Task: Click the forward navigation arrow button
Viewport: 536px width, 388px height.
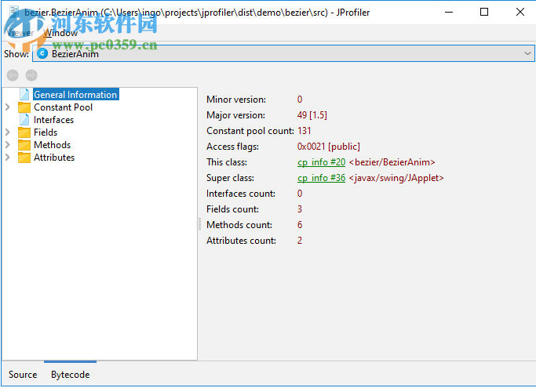Action: tap(31, 75)
